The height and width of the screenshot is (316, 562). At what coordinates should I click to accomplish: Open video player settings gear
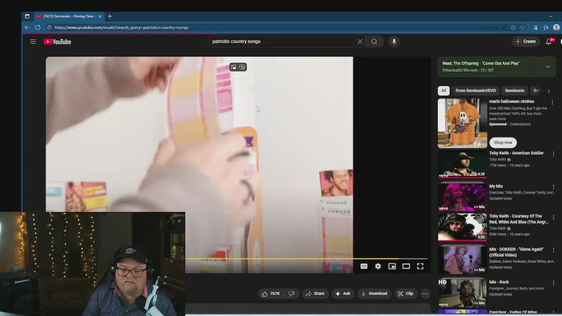pyautogui.click(x=378, y=266)
